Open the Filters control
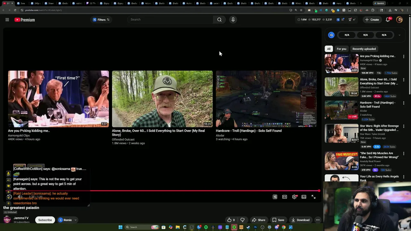 [x=101, y=20]
